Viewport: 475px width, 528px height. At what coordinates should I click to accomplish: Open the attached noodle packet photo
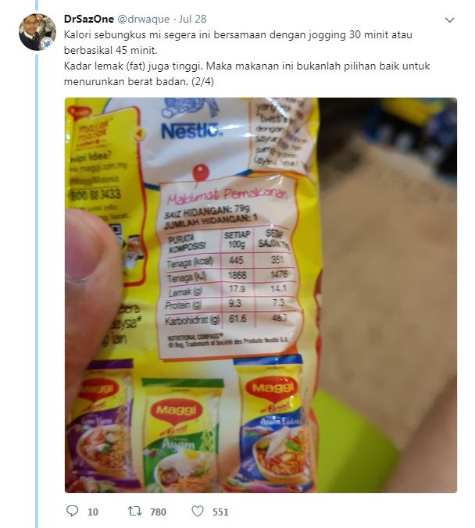point(261,295)
